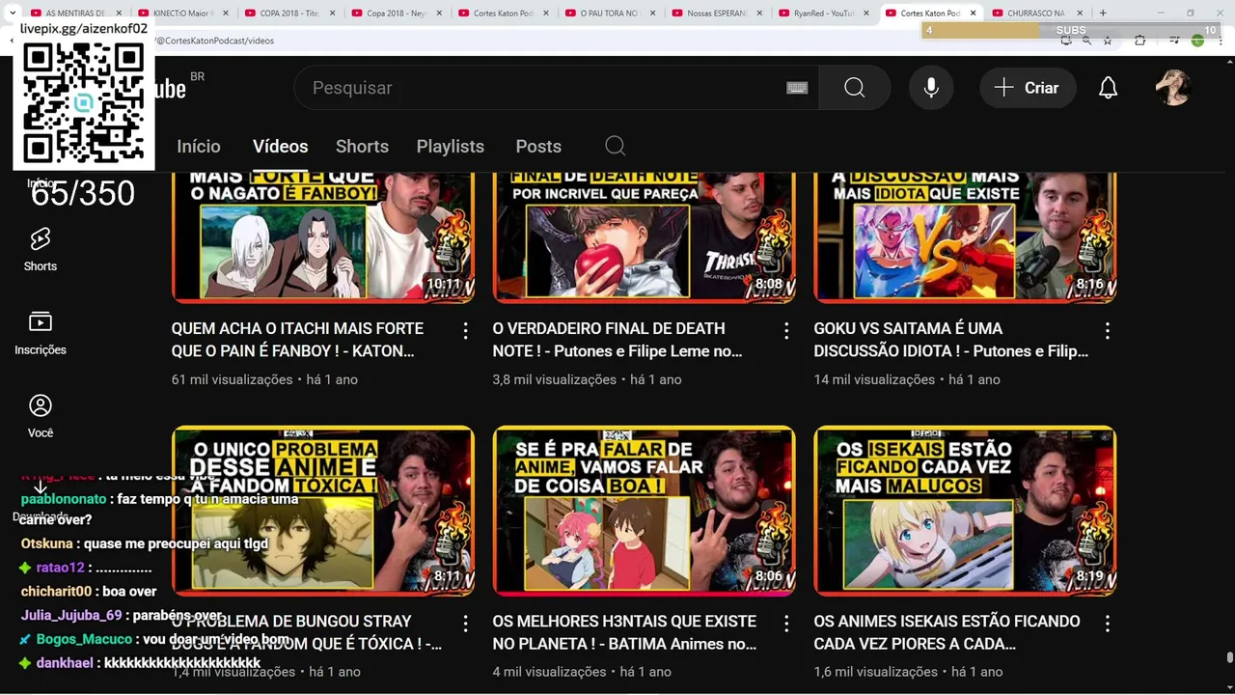Open a new browser tab

1103,14
